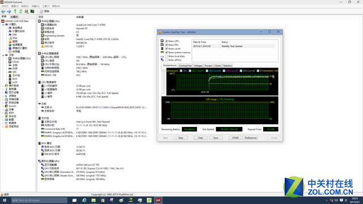Click the AIDA64 v5.00.3358 Beta root node

pyautogui.click(x=15, y=21)
